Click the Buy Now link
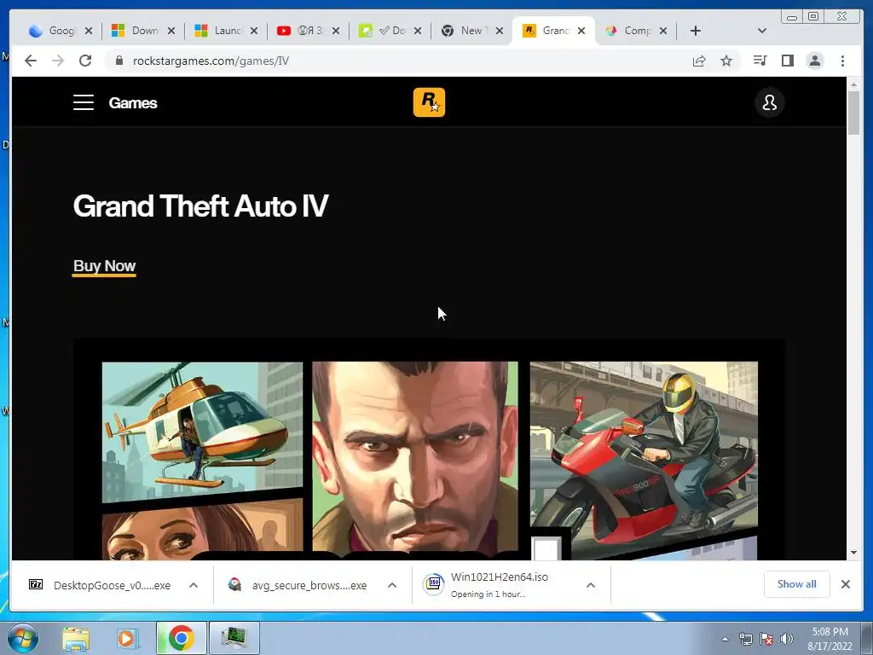 point(105,266)
